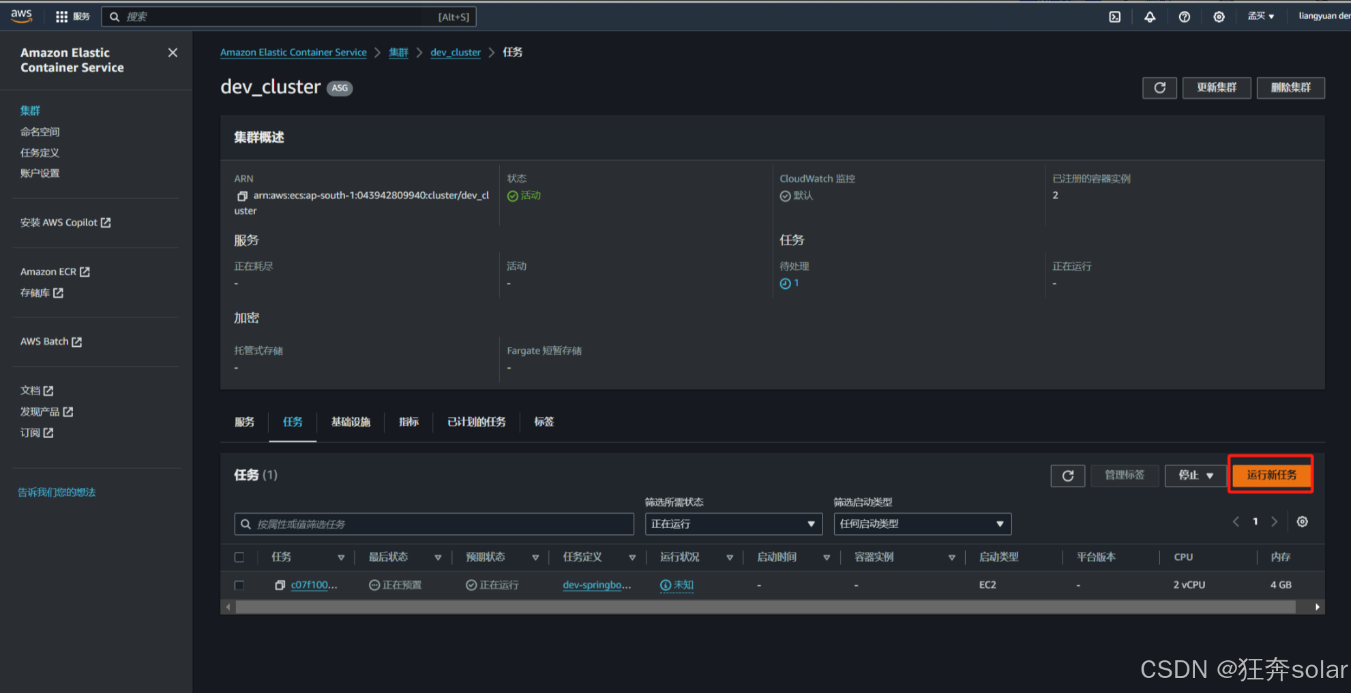Open the 文档 external link
This screenshot has height=693, width=1351.
click(37, 391)
